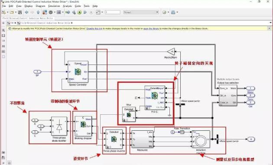Go up to parent system arrow
Viewport: 273px width, 165px height.
(38, 13)
